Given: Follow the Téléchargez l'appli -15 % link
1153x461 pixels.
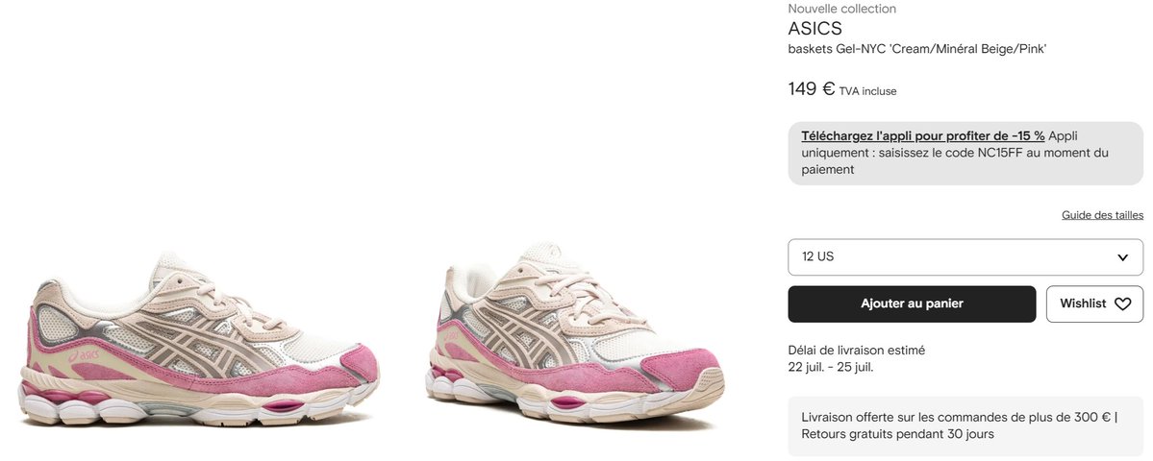Looking at the screenshot, I should click(x=923, y=135).
